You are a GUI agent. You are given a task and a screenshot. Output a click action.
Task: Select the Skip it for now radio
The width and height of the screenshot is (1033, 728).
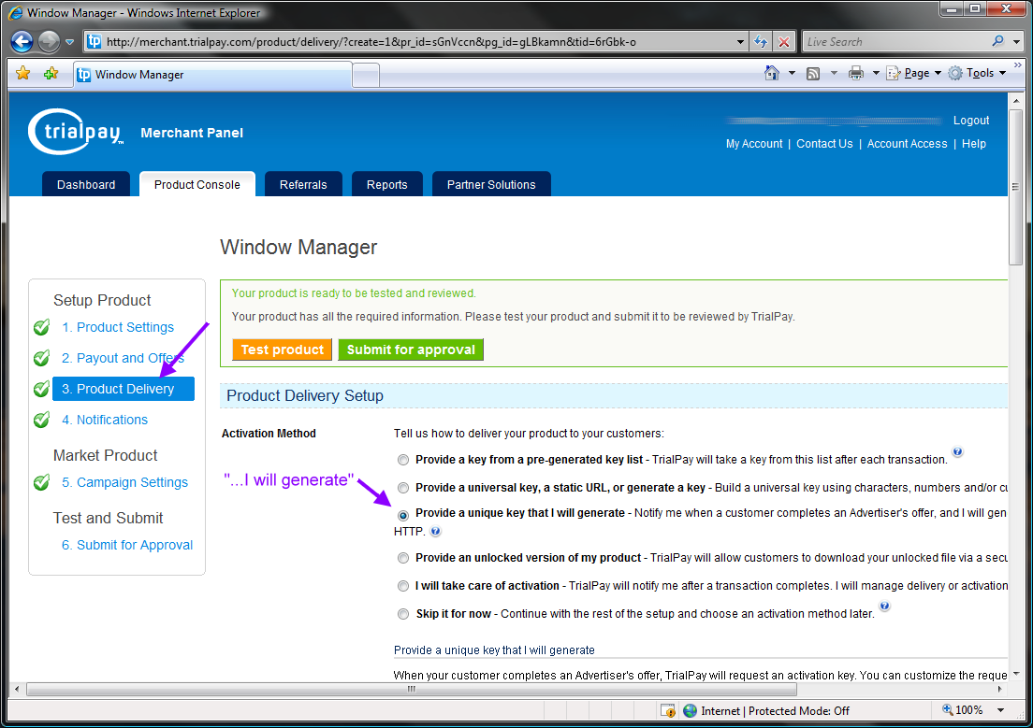(x=403, y=614)
